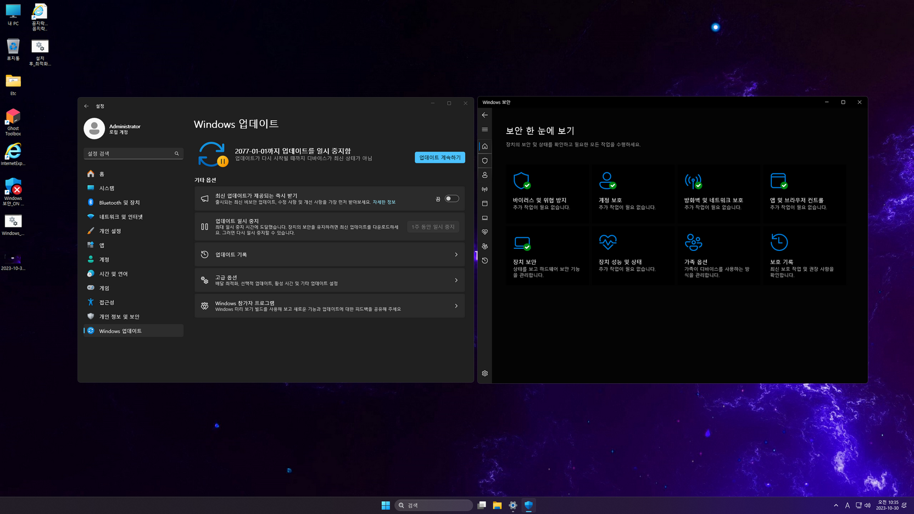Image resolution: width=914 pixels, height=514 pixels.
Task: Select Accounts (계정) in Settings navigation
Action: pyautogui.click(x=133, y=260)
